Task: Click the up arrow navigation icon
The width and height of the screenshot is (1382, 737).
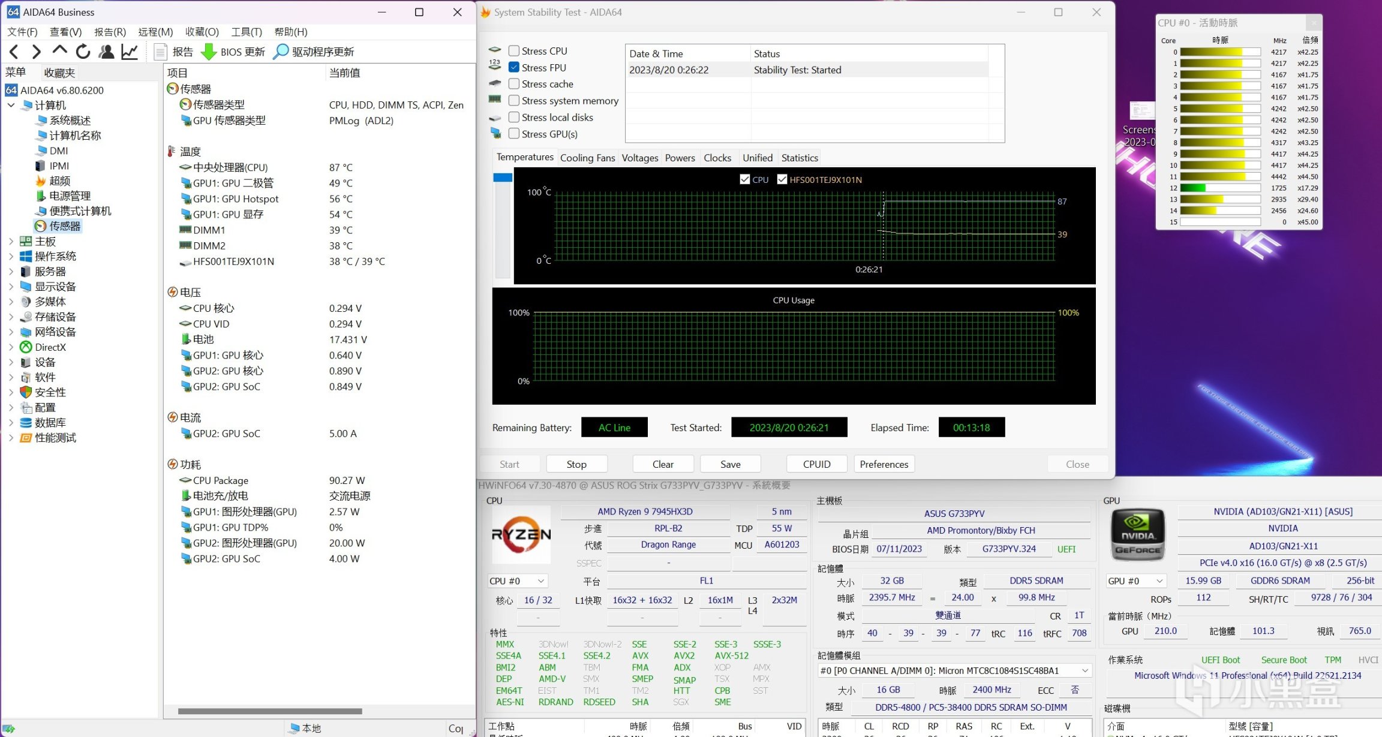Action: (x=59, y=51)
